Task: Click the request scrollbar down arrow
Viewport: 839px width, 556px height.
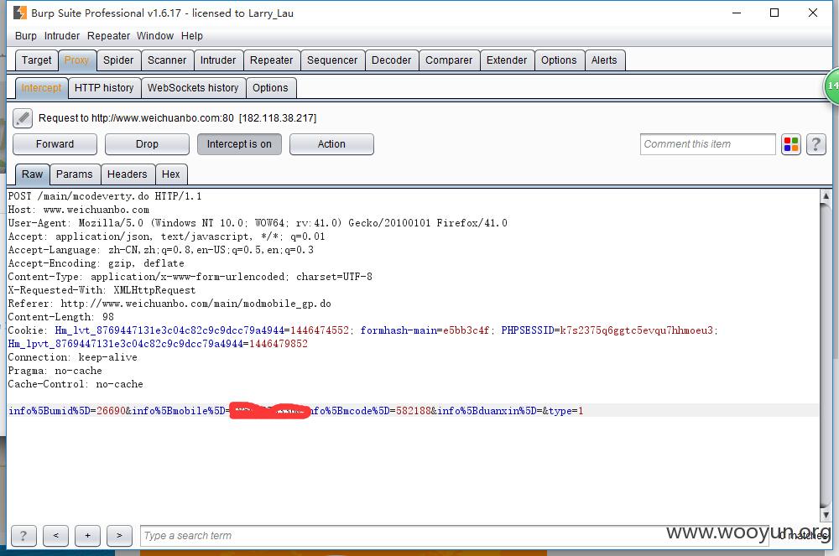Action: [x=826, y=514]
